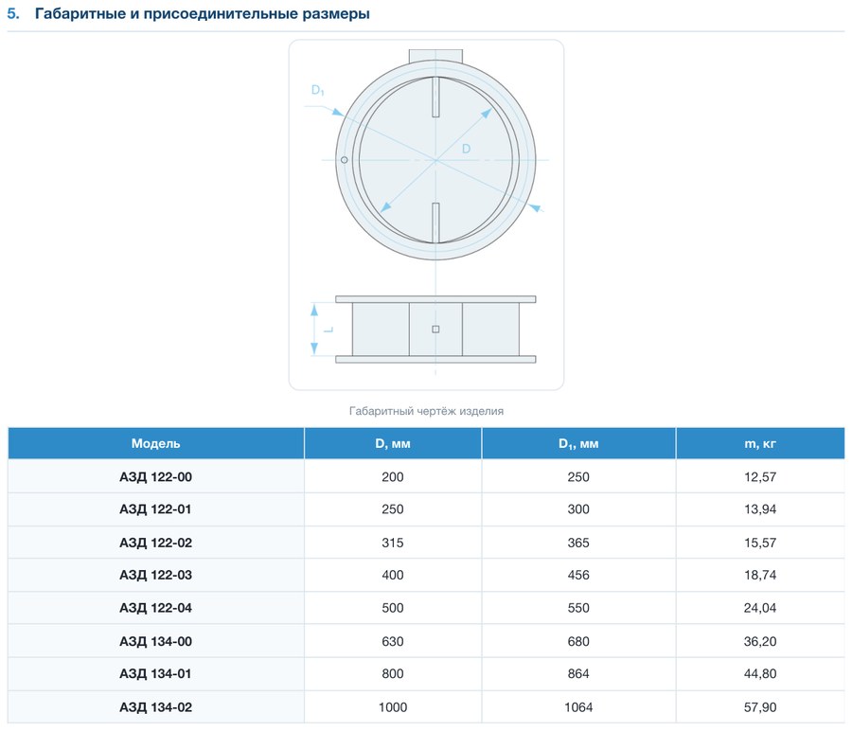
Task: Select the АЗД 122-01 model cell
Action: pos(155,509)
